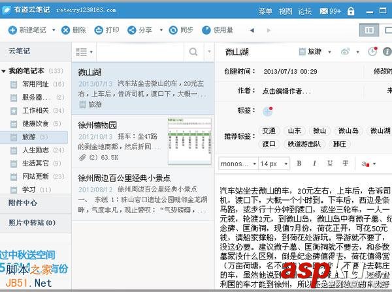The image size is (392, 292).
Task: Select the 徐州植物园 note in list
Action: (x=142, y=141)
